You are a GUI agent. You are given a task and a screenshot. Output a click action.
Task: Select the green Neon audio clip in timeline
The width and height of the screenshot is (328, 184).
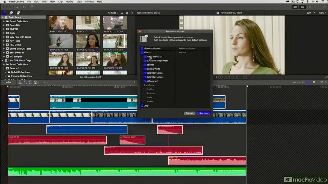(x=127, y=171)
